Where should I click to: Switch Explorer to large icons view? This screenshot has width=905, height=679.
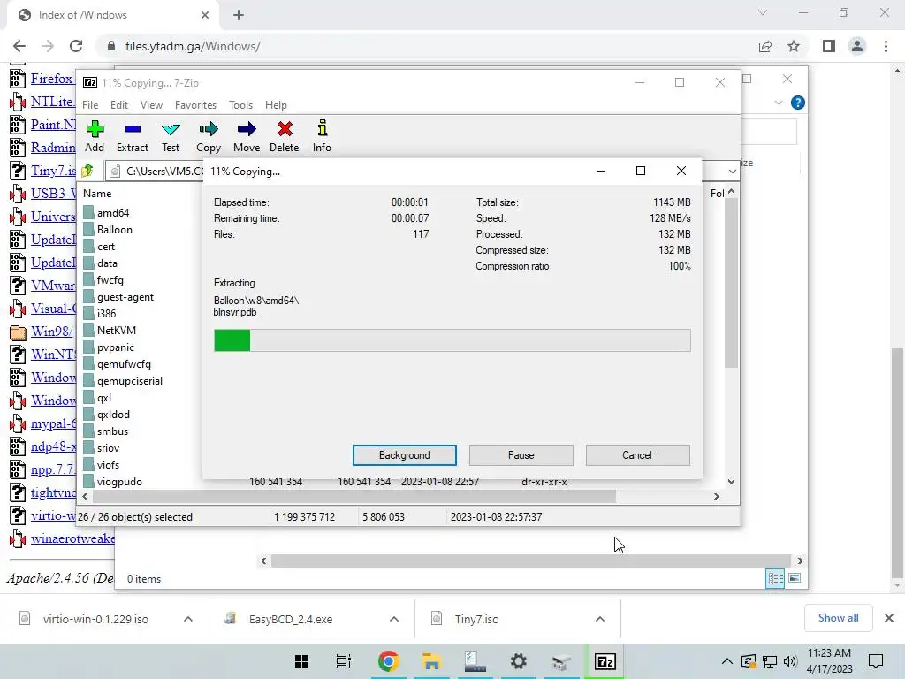(x=795, y=578)
